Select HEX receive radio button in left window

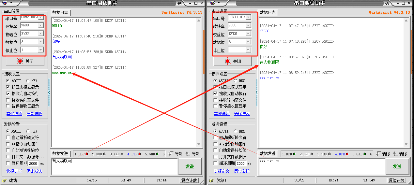tap(28, 81)
